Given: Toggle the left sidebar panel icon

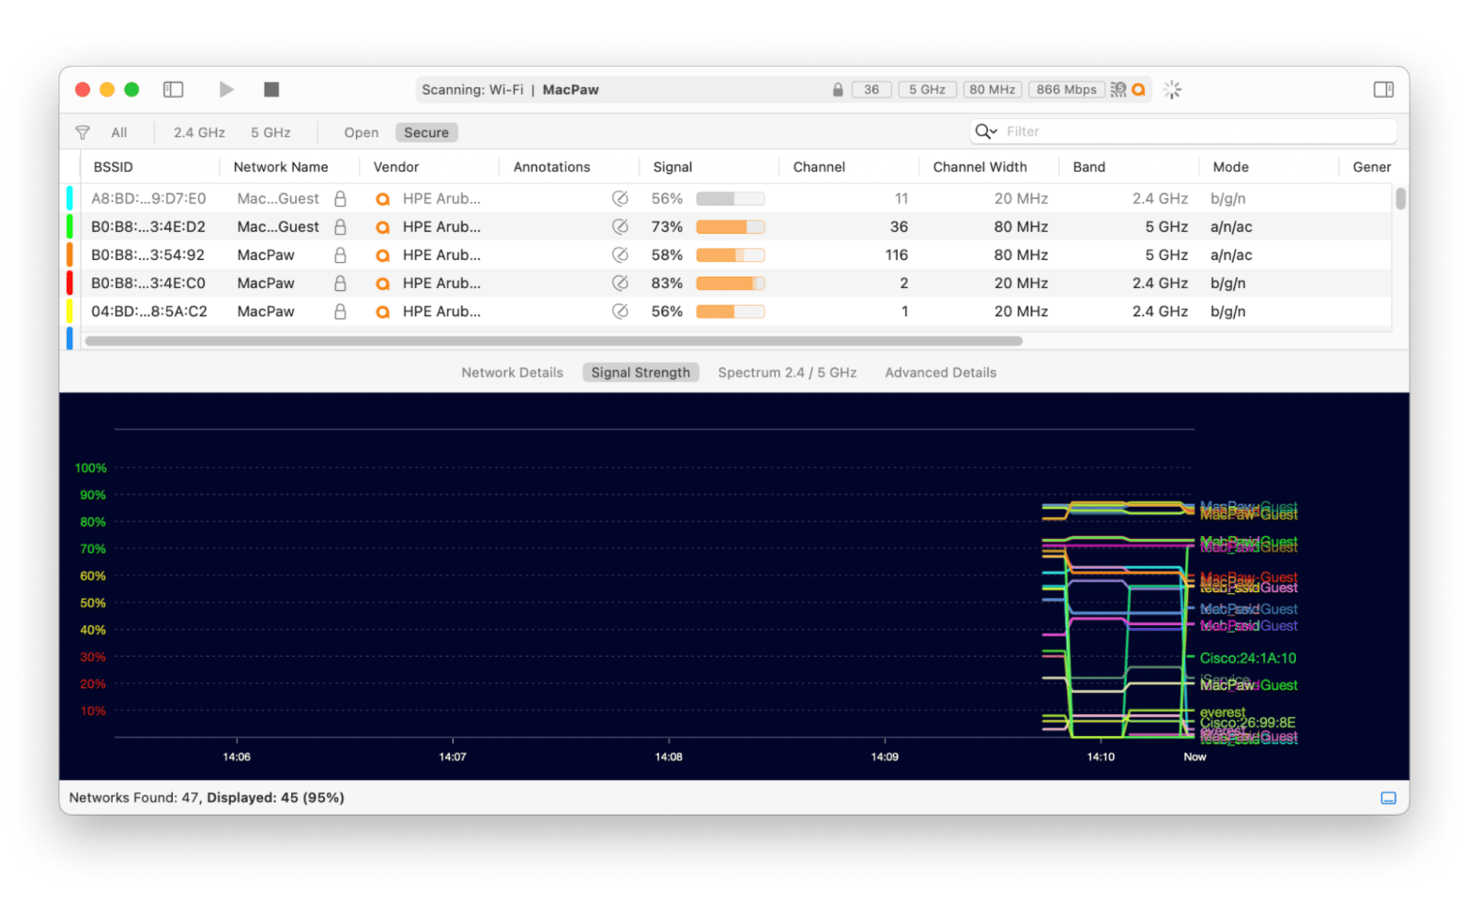Looking at the screenshot, I should (x=173, y=89).
